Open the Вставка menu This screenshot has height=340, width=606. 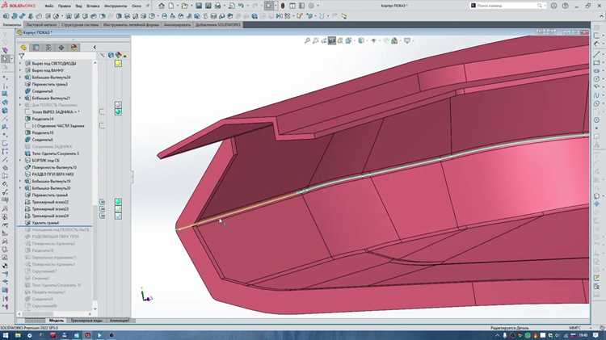pos(93,6)
